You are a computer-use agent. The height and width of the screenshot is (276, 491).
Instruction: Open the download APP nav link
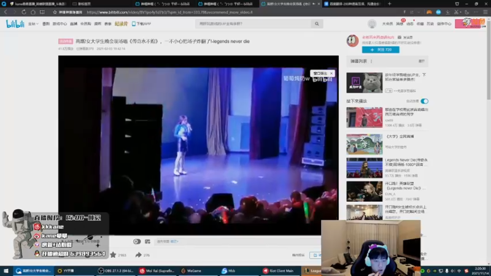142,24
